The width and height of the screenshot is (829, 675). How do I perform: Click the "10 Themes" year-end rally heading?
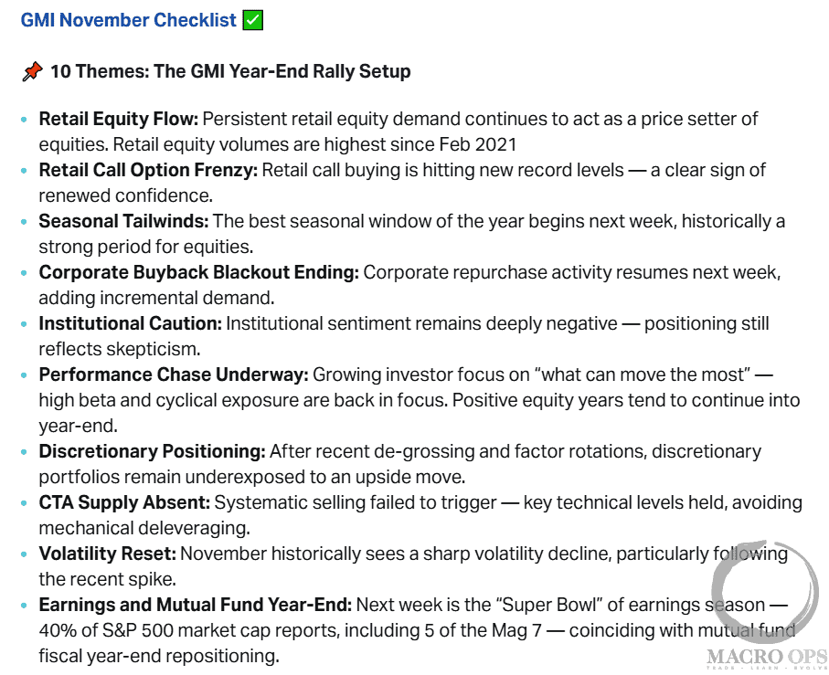tap(230, 71)
